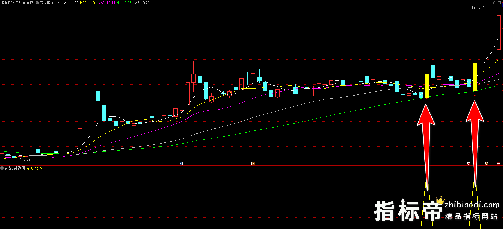Click the 榜 event marker icon
The width and height of the screenshot is (503, 229).
point(486,164)
